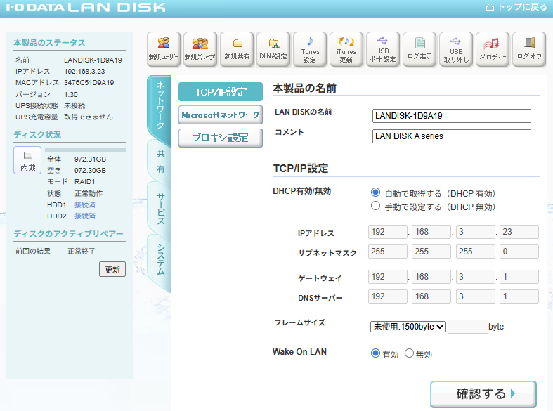553x411 pixels.
Task: Go back via トップに戻る link
Action: (516, 7)
